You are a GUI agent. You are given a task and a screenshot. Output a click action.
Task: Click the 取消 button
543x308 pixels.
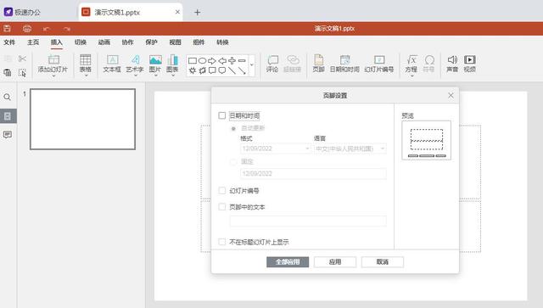point(383,262)
